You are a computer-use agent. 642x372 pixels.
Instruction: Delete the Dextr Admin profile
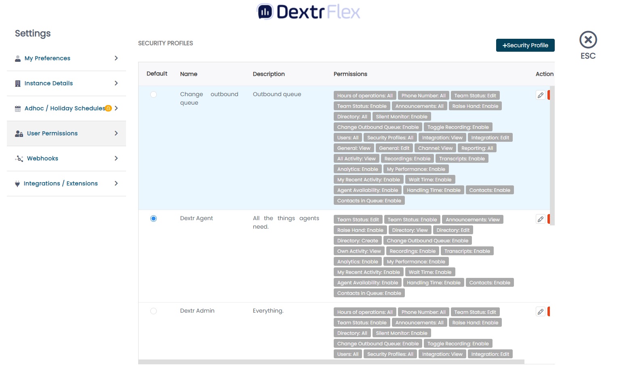549,312
